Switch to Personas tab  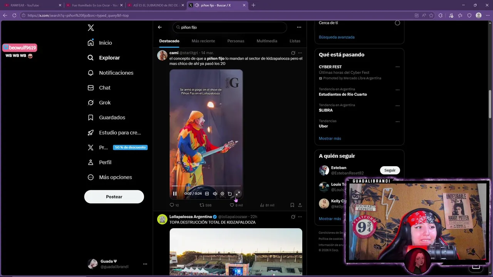pos(236,41)
